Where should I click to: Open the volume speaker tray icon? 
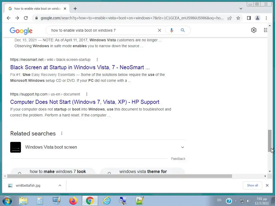248,201
